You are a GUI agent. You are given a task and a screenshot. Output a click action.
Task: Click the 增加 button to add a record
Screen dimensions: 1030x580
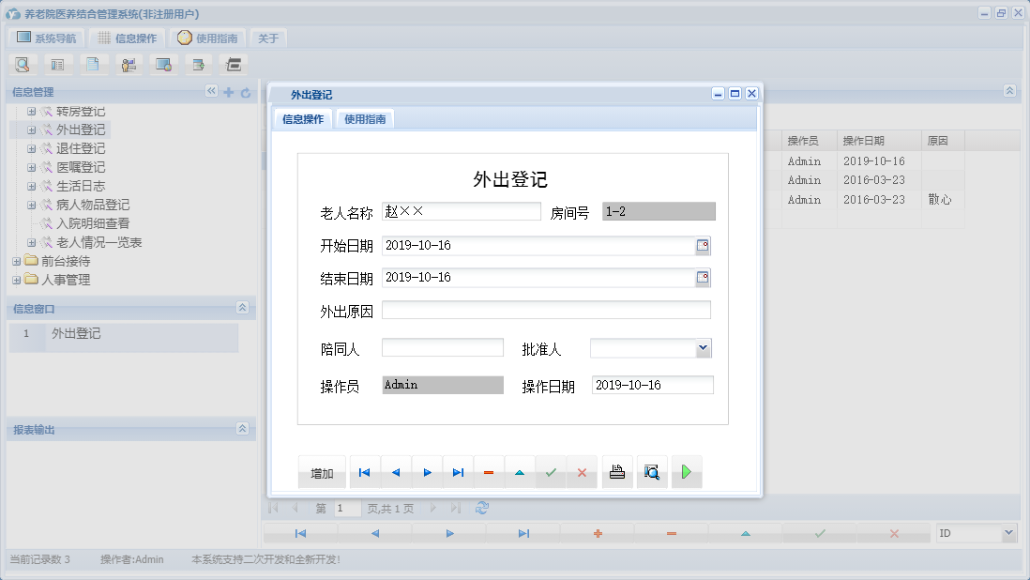321,472
